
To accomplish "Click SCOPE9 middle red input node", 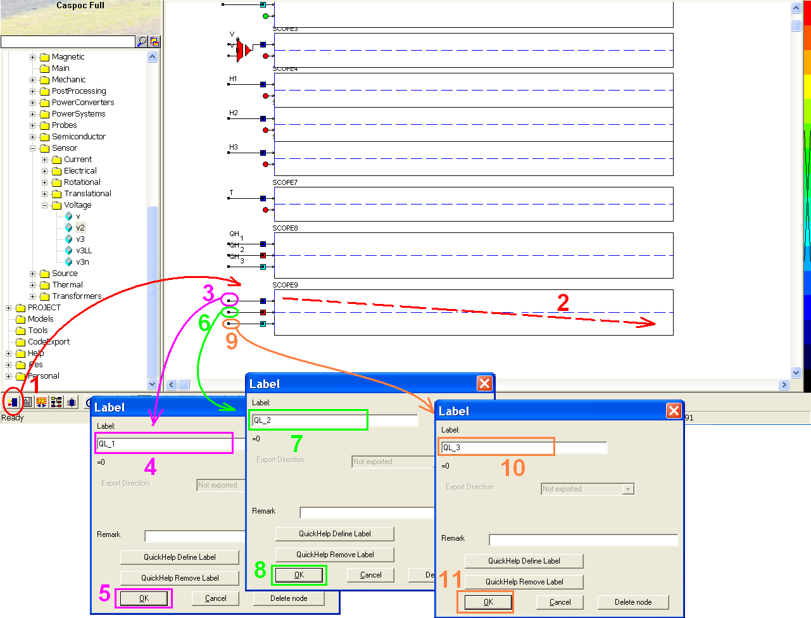I will tap(263, 312).
